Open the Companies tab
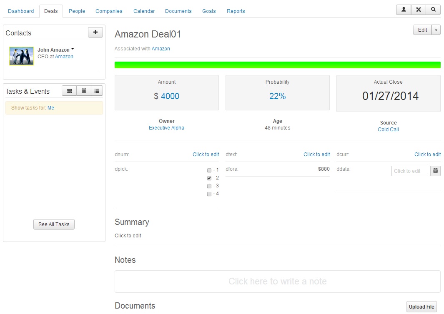The width and height of the screenshot is (444, 314). (x=109, y=11)
